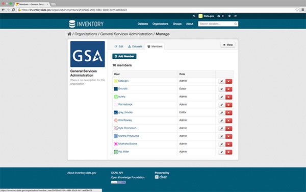Image resolution: width=306 pixels, height=192 pixels.
Task: Open Datasets in top navigation
Action: coord(143,24)
